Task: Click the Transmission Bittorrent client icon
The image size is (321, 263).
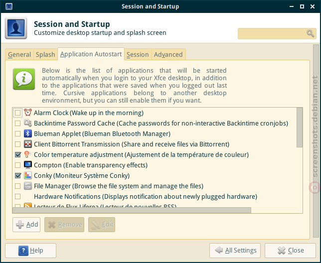Action: [x=28, y=144]
